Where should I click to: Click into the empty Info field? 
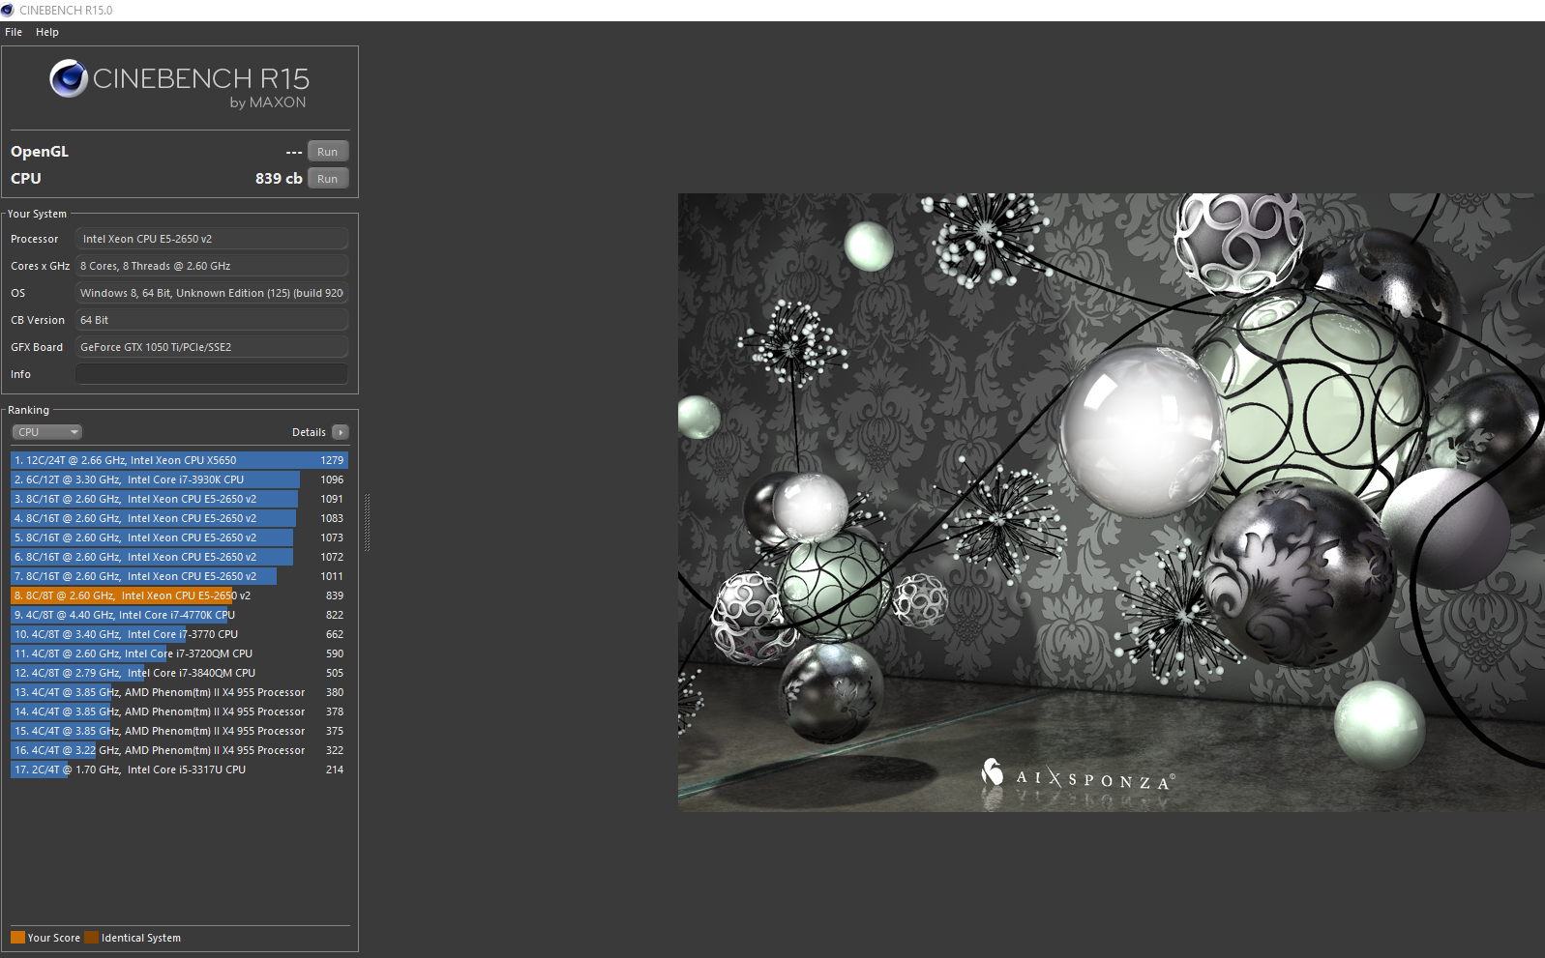click(x=212, y=374)
